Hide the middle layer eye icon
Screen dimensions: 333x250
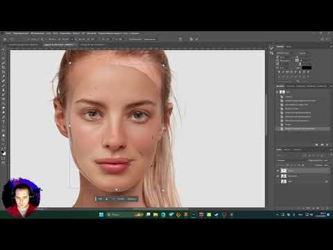[x=277, y=176]
